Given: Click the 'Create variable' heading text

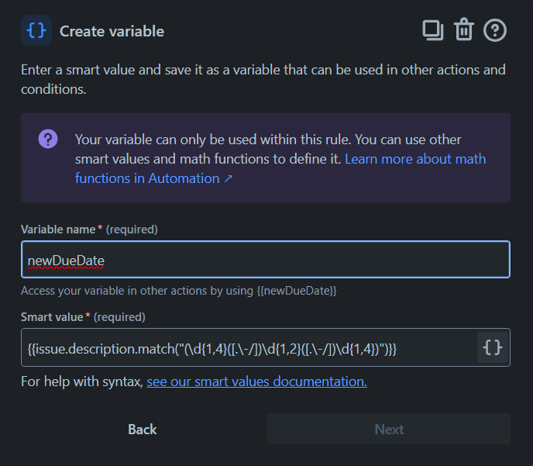Looking at the screenshot, I should [112, 32].
